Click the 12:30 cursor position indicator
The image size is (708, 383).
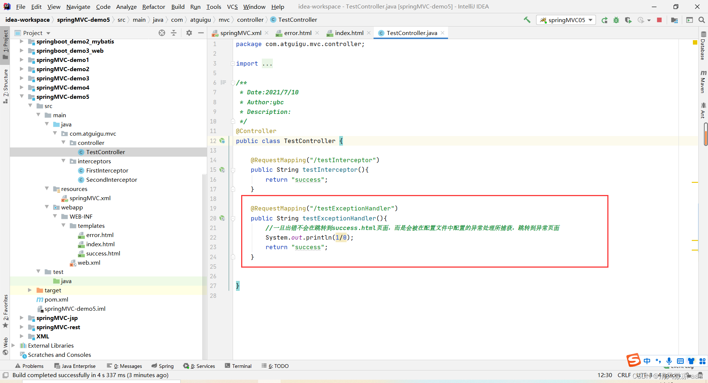605,375
